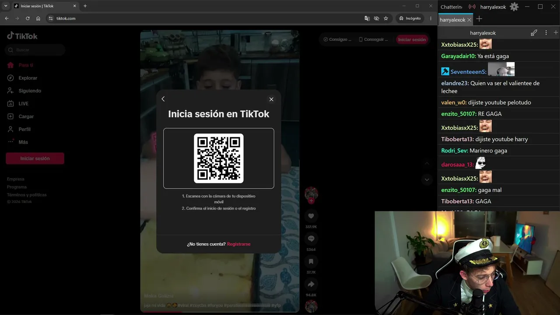Click the harryalexok live account label

point(493,7)
